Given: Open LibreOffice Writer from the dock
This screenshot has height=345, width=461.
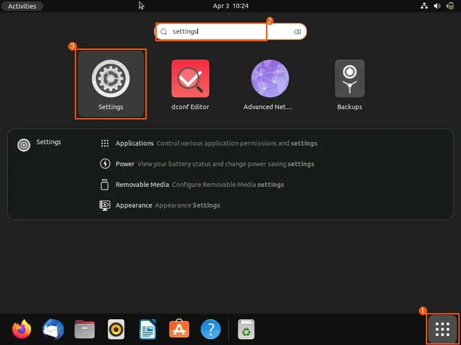Looking at the screenshot, I should (147, 329).
